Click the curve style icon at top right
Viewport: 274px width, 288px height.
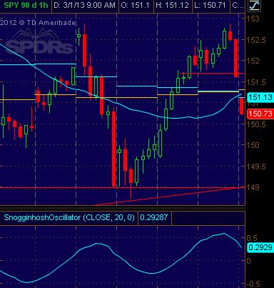(254, 6)
